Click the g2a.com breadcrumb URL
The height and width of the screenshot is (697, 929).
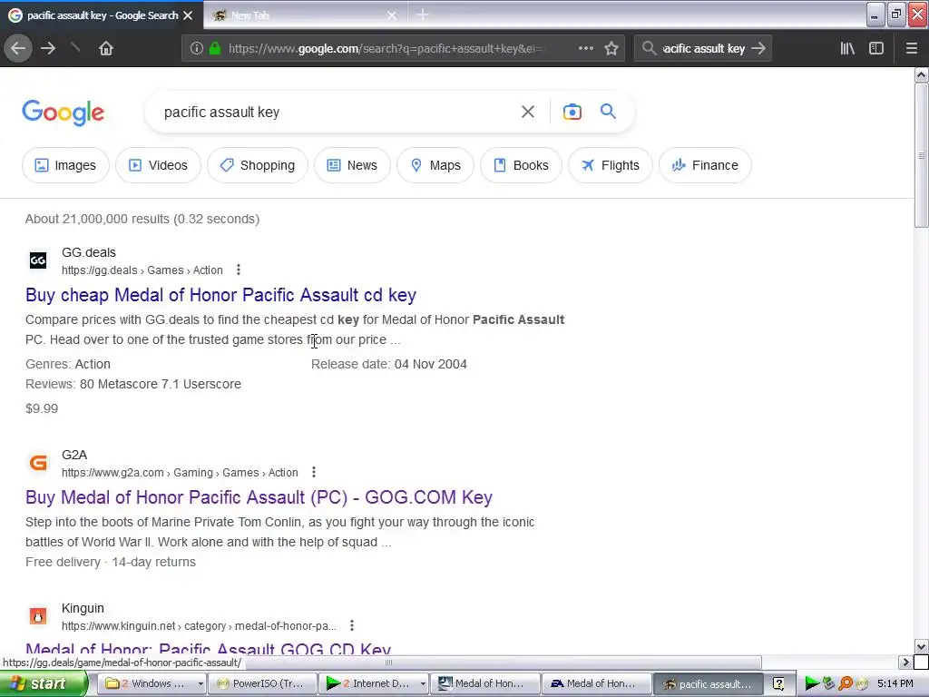180,472
